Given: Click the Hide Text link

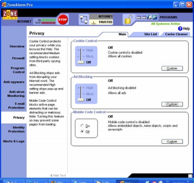Looking at the screenshot, I should [x=59, y=176].
